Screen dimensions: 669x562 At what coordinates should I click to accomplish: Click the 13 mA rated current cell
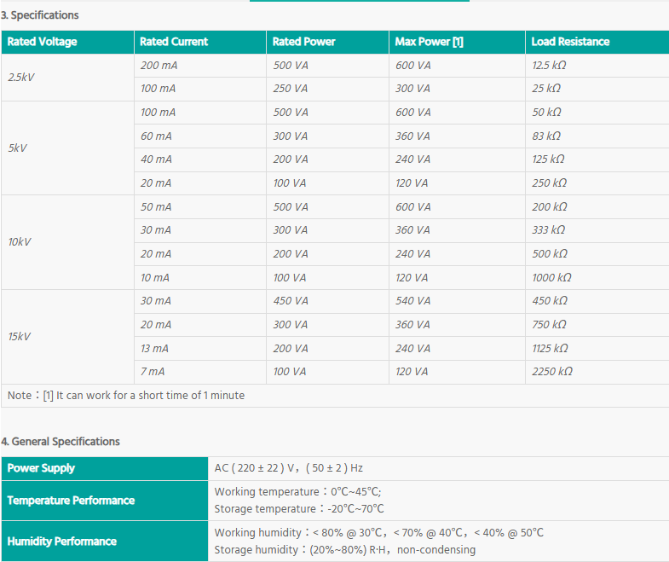(155, 348)
